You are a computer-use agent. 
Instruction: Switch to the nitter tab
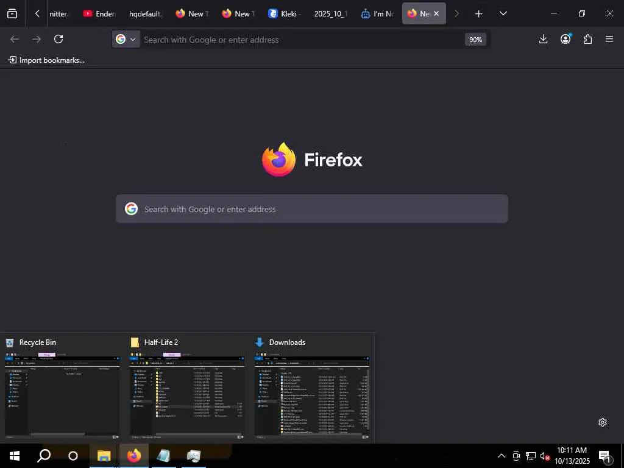click(x=59, y=13)
